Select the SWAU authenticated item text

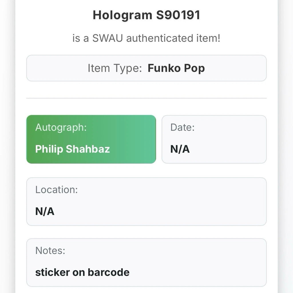[x=146, y=38]
